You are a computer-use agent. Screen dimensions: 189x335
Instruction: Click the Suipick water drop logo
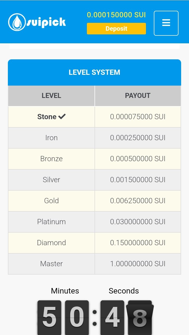[17, 22]
